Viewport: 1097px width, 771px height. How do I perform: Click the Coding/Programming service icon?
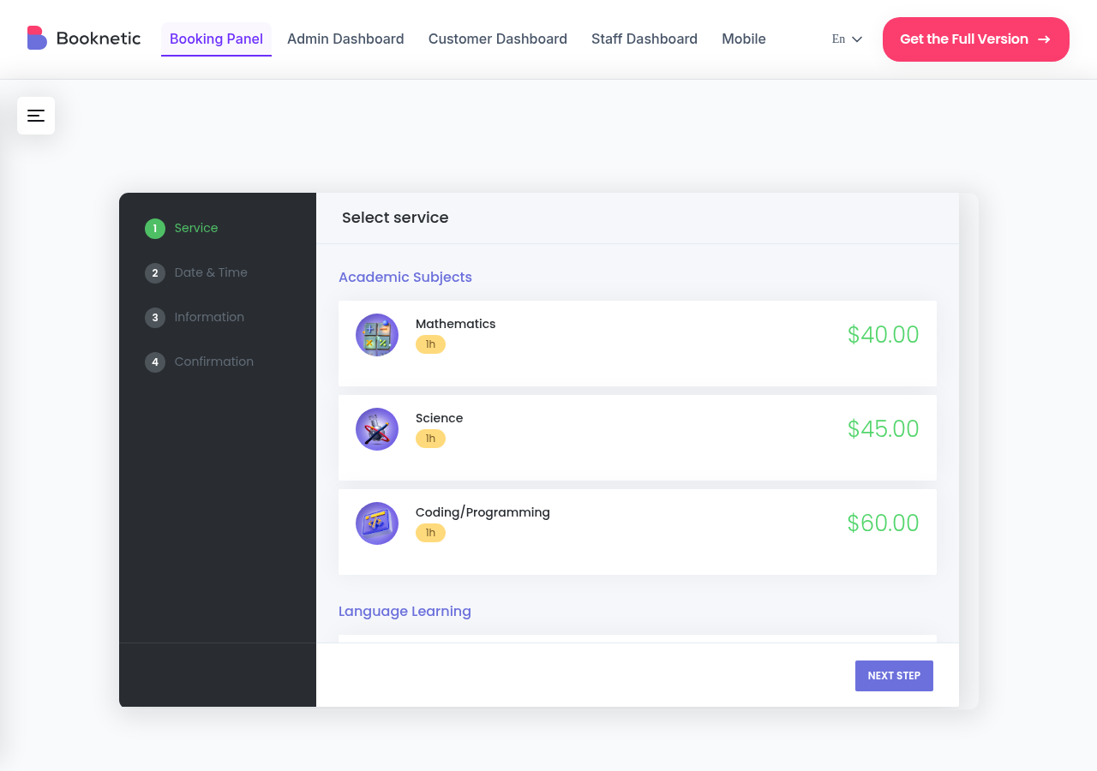(377, 523)
